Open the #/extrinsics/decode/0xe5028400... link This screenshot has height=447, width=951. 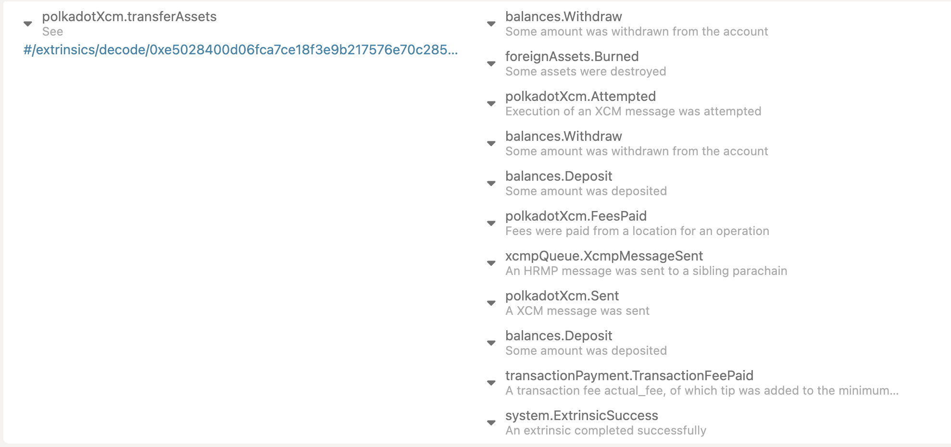[240, 50]
